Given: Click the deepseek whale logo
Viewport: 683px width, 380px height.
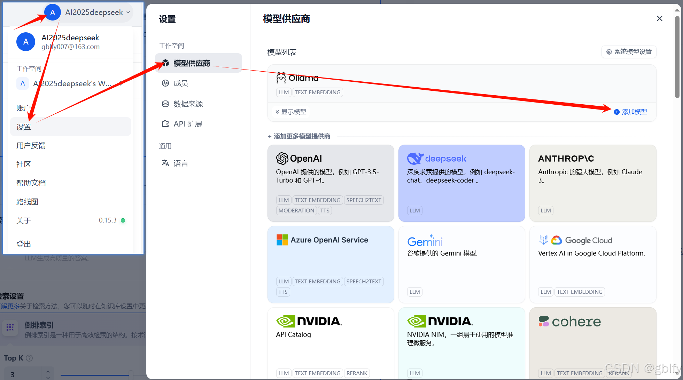Looking at the screenshot, I should [x=416, y=159].
